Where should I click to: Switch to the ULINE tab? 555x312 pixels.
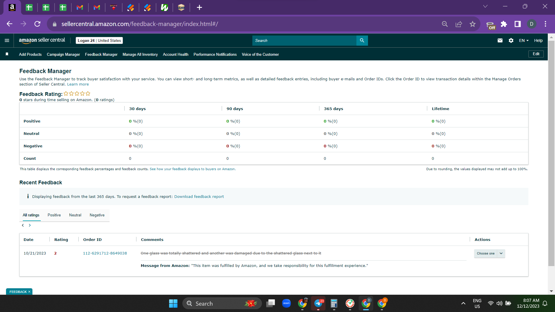coord(181,8)
